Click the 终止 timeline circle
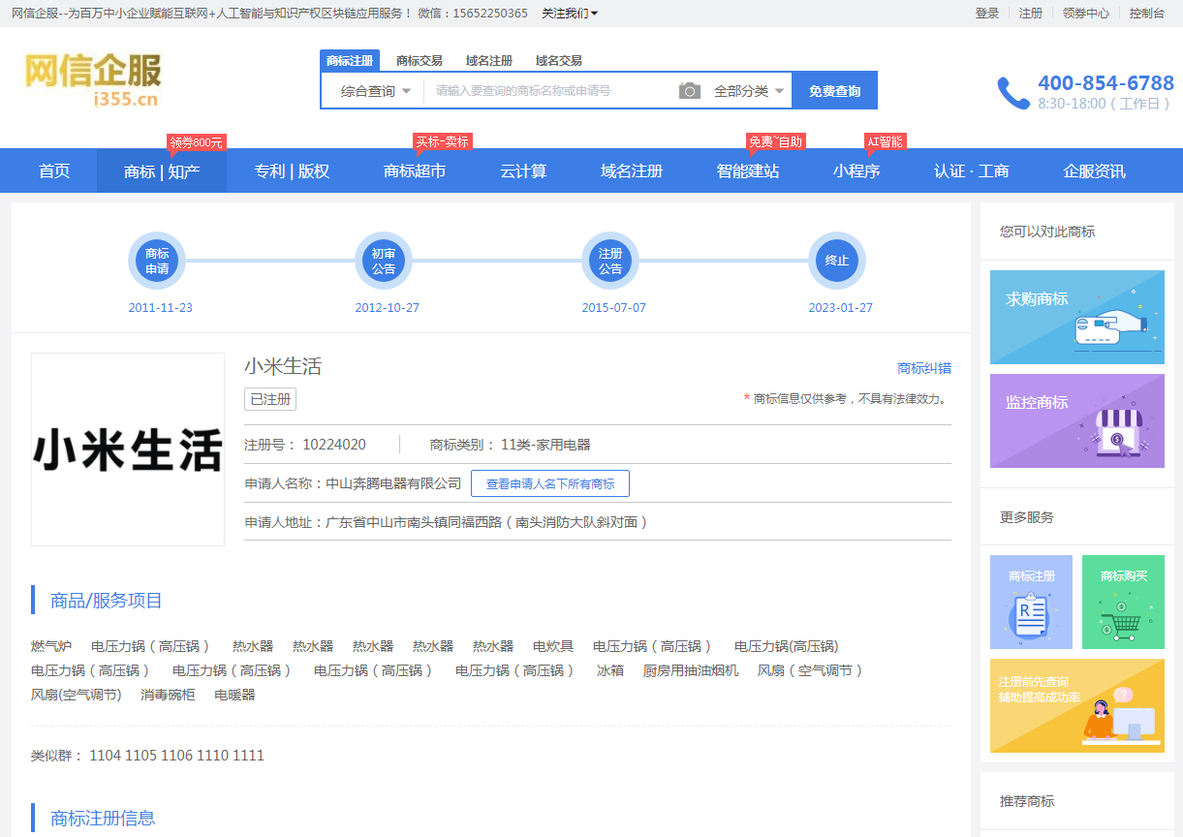The width and height of the screenshot is (1183, 837). (x=837, y=261)
